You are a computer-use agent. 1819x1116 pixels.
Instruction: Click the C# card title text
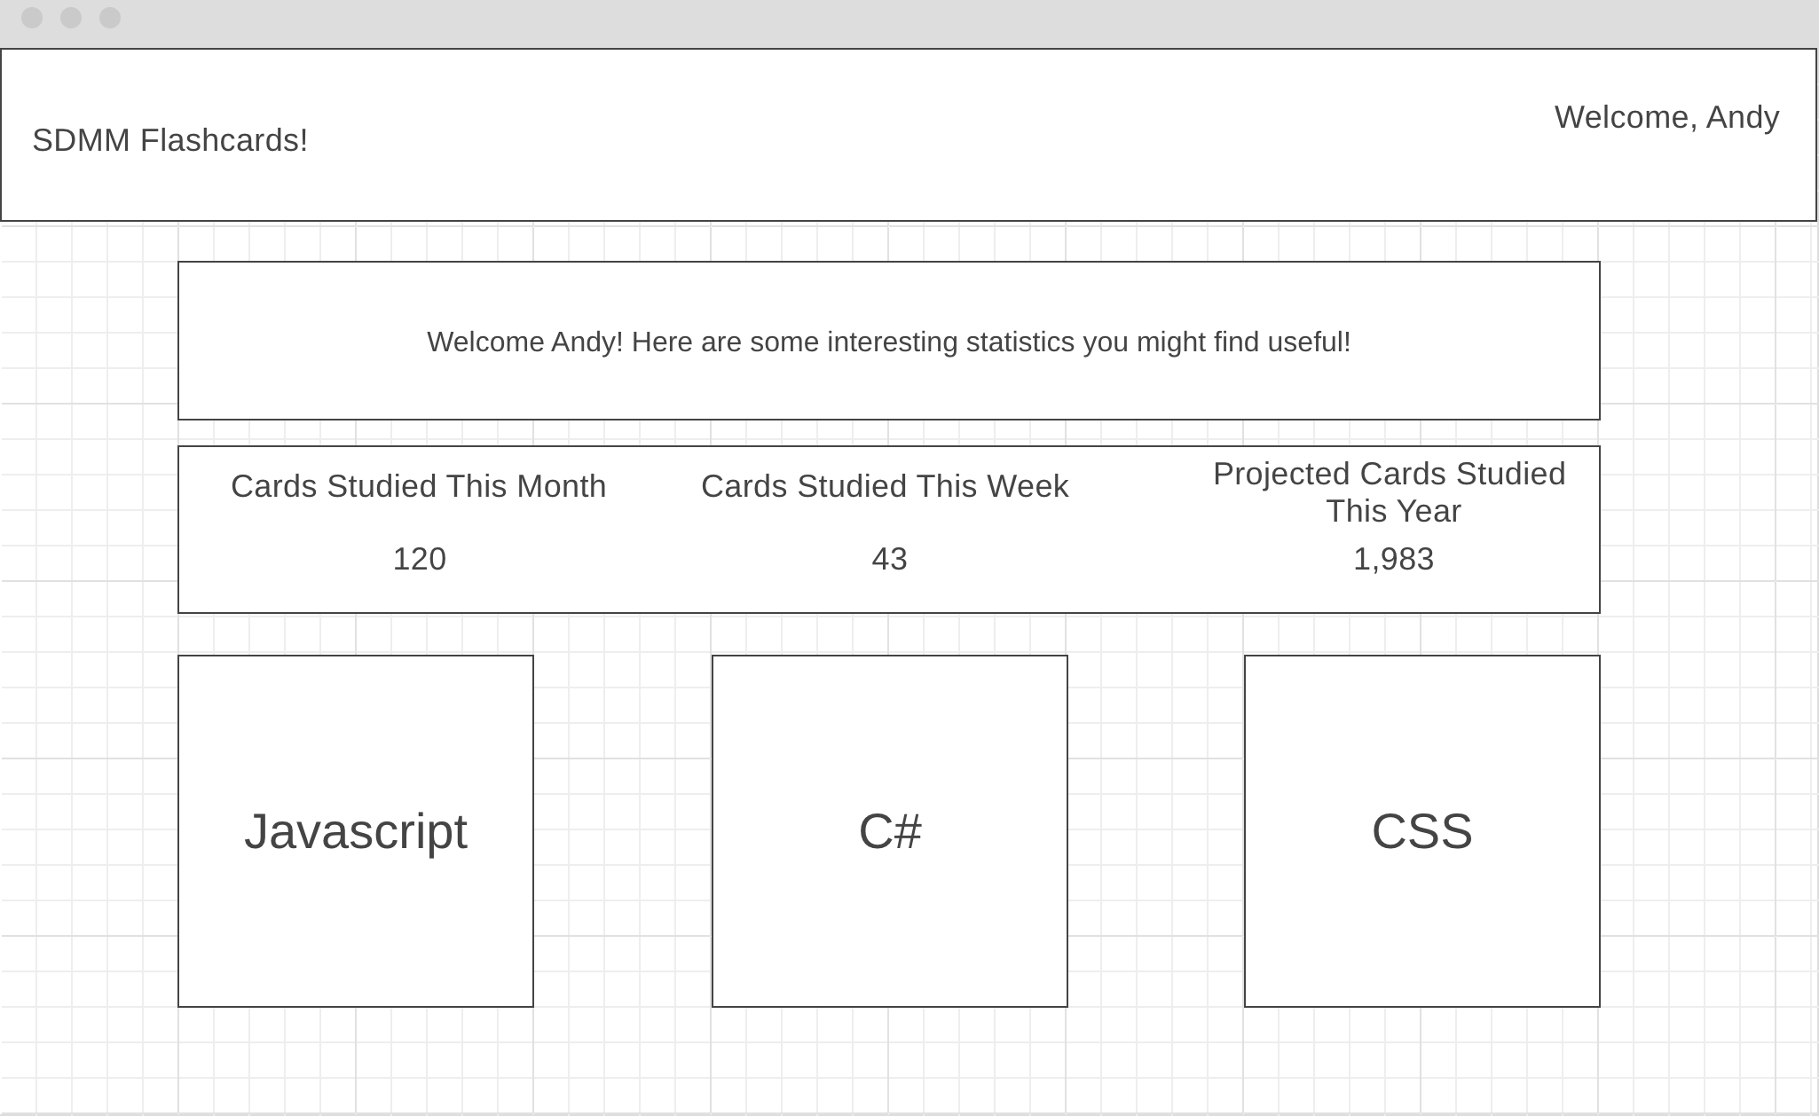[x=890, y=830]
